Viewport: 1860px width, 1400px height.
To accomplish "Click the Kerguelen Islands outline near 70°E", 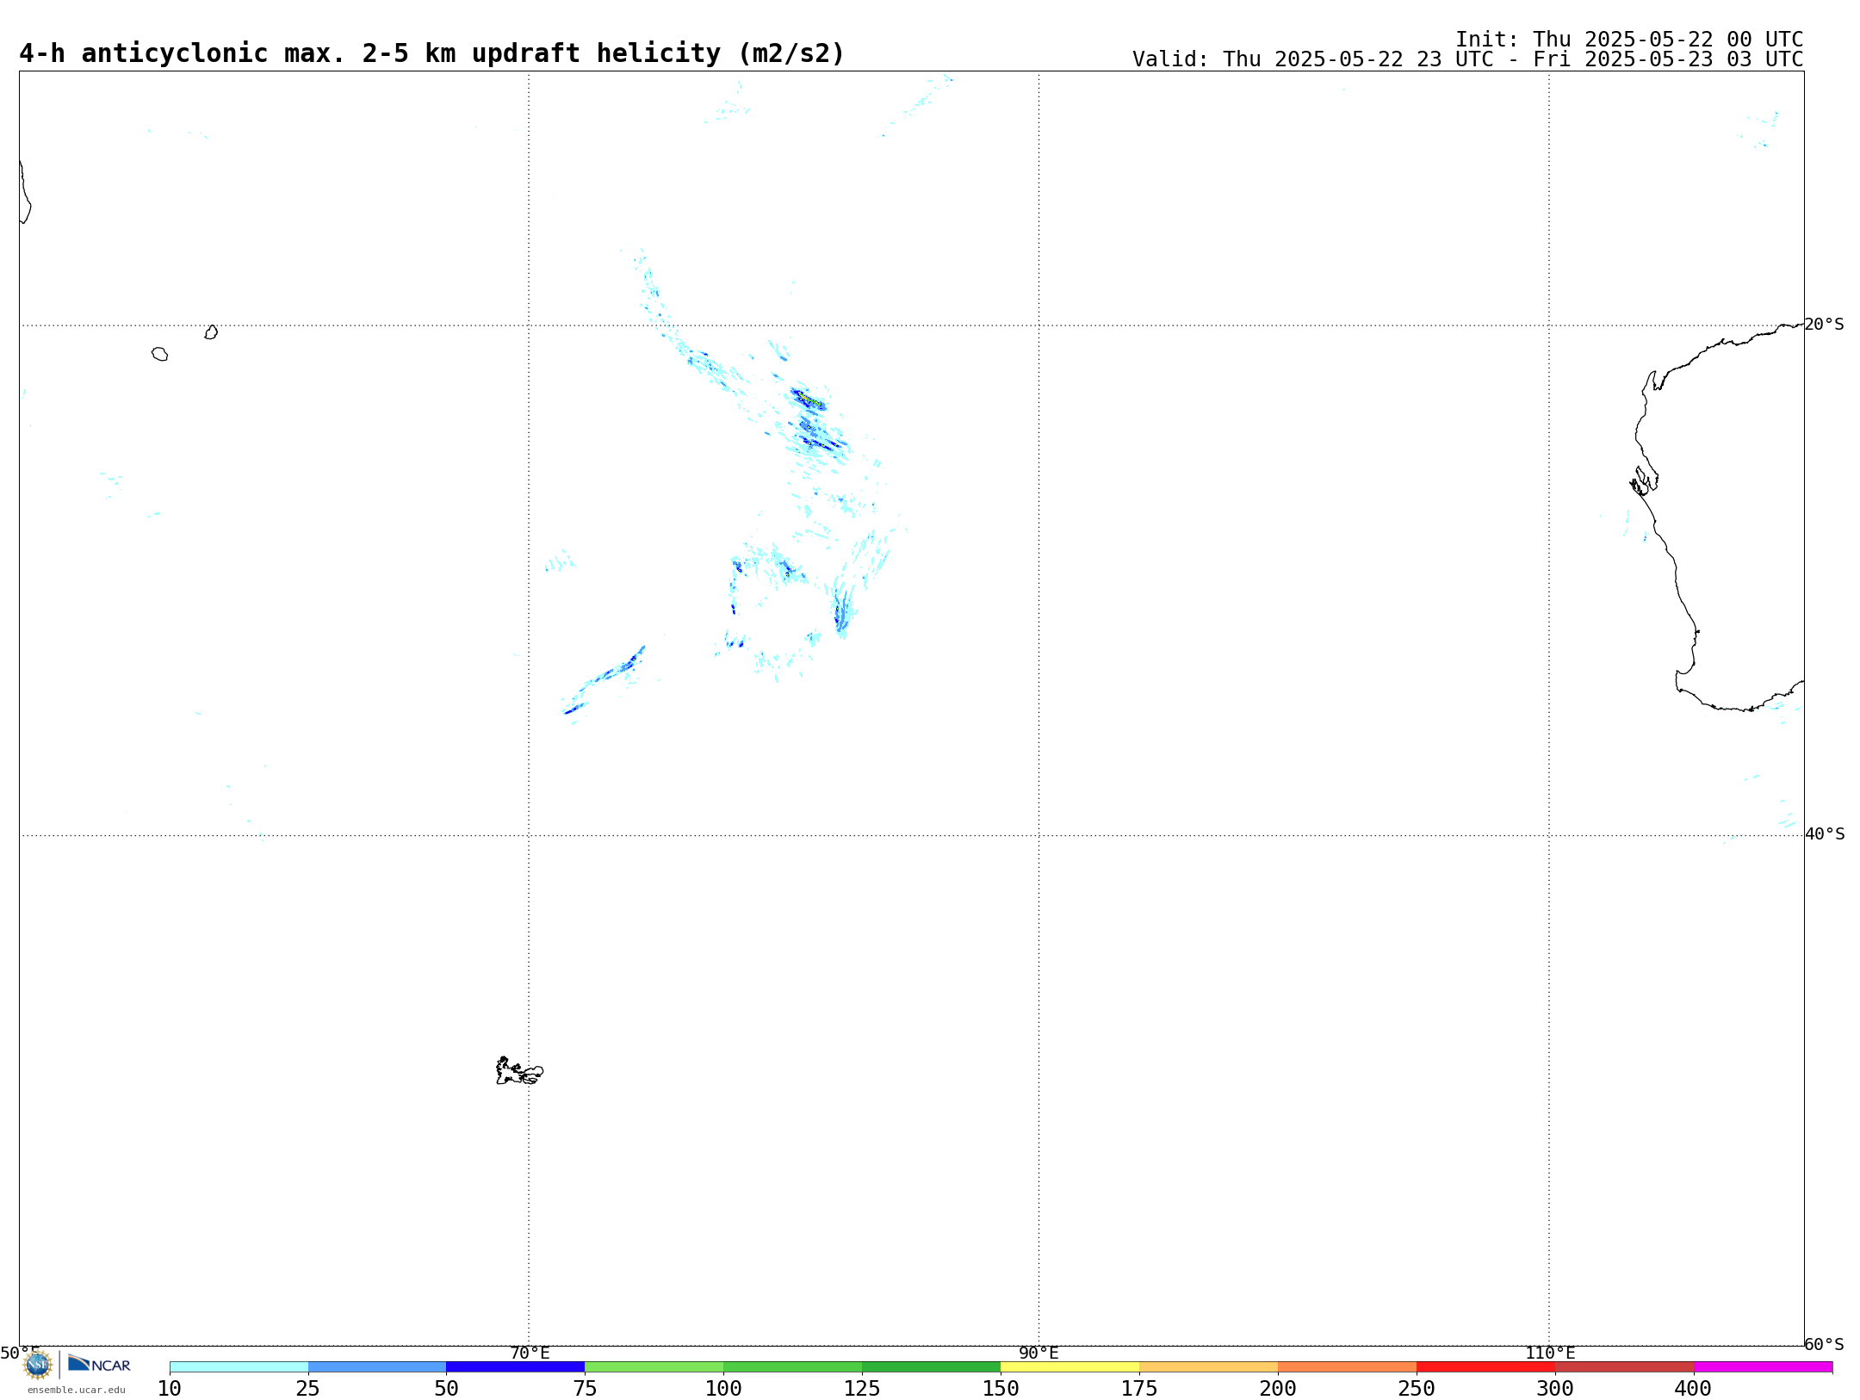I will tap(519, 1070).
